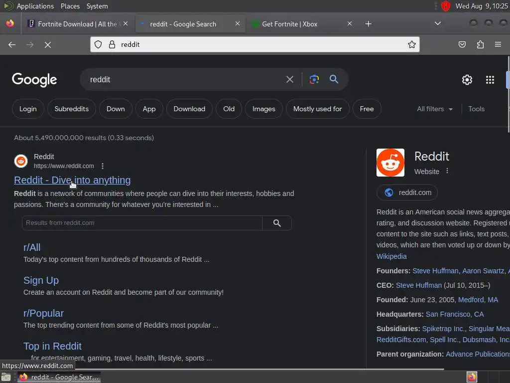Image resolution: width=510 pixels, height=383 pixels.
Task: Click into the Google search field
Action: pyautogui.click(x=185, y=79)
